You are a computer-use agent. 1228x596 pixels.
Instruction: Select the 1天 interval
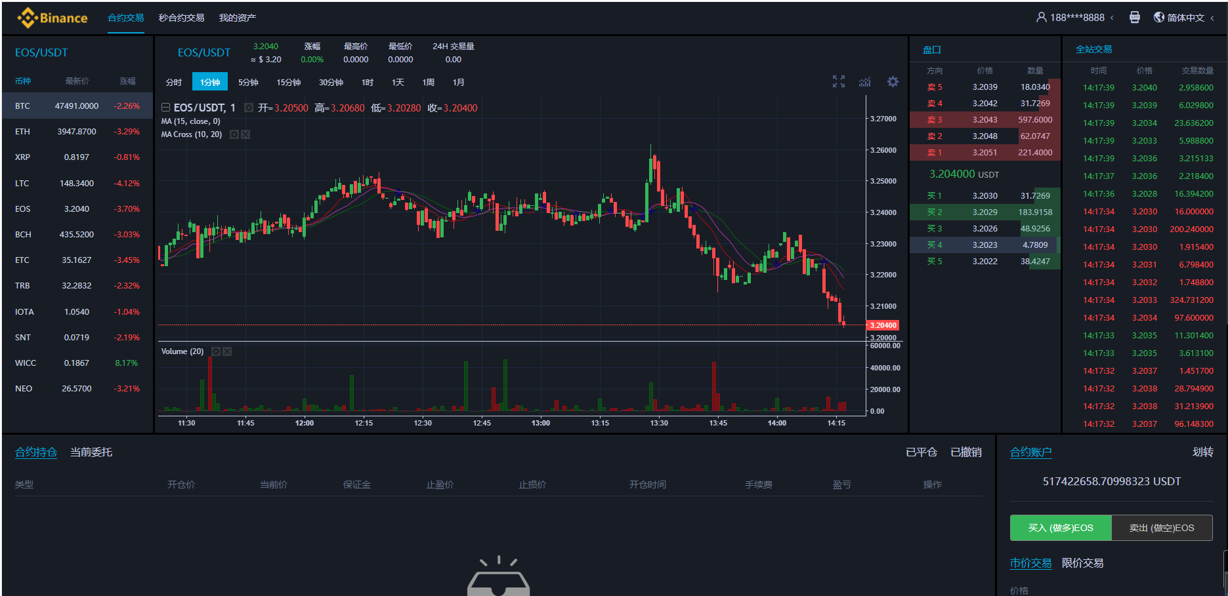(398, 82)
